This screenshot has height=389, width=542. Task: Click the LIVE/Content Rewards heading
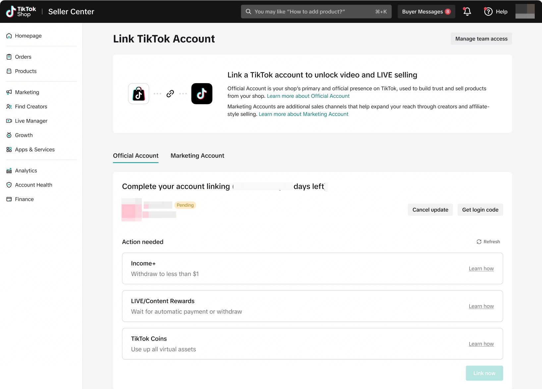point(163,301)
